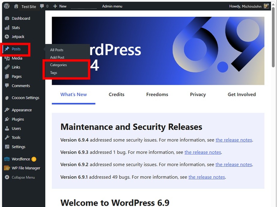Select Categories in Posts submenu
The height and width of the screenshot is (207, 277).
pos(58,65)
